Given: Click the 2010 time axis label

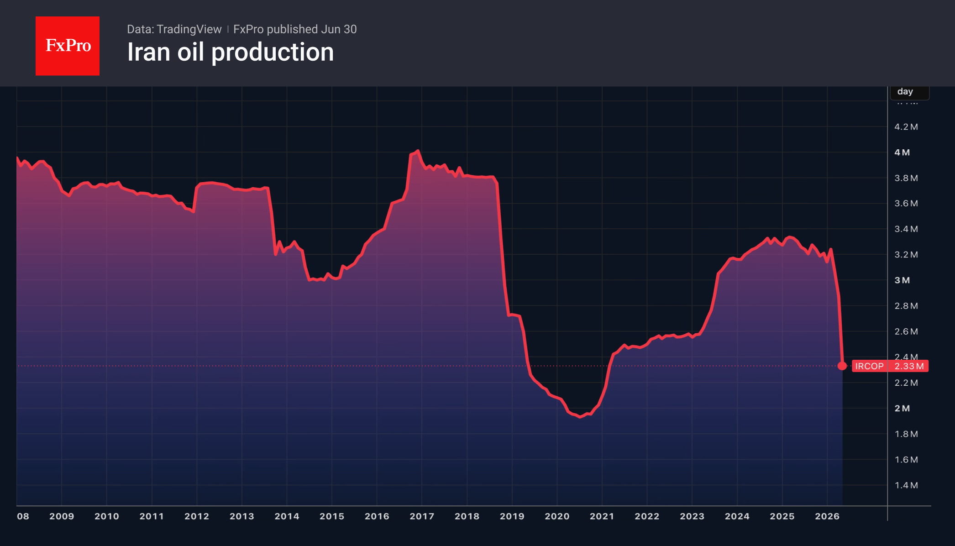Looking at the screenshot, I should [x=107, y=516].
